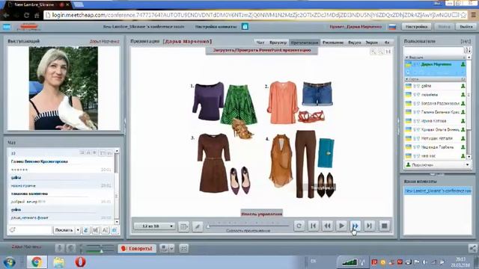Click the Послать send button

pos(64,230)
